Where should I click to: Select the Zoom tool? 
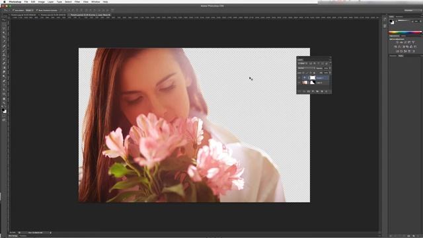(4, 103)
